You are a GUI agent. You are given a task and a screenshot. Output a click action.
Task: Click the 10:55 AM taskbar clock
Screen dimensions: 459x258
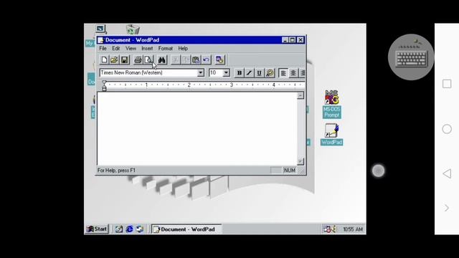tap(353, 229)
